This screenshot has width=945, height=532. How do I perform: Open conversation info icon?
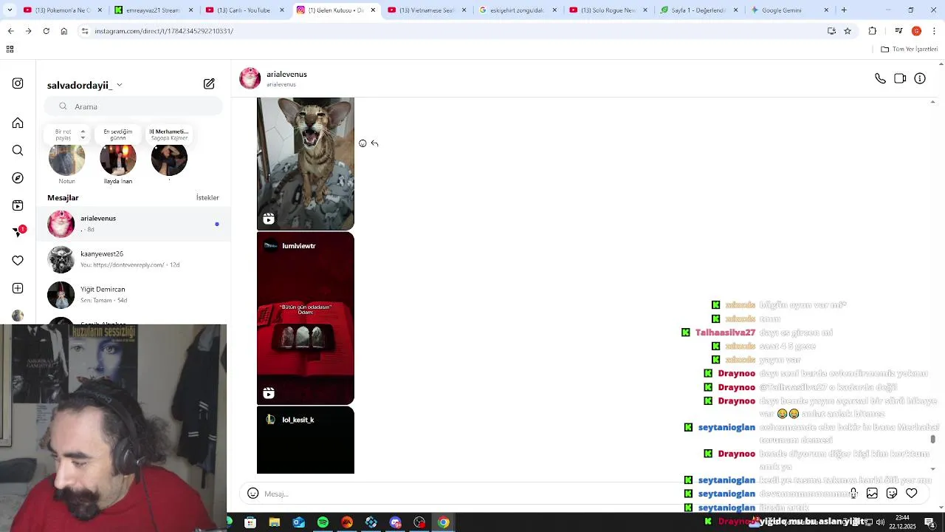click(920, 78)
